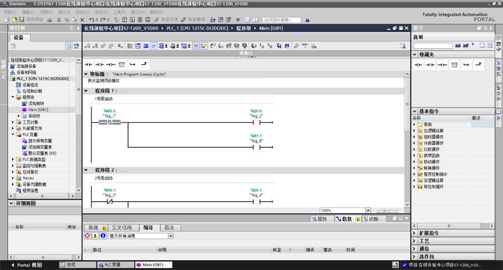This screenshot has width=503, height=270.
Task: Expand 位逻辑运算 instruction folder
Action: pyautogui.click(x=414, y=131)
